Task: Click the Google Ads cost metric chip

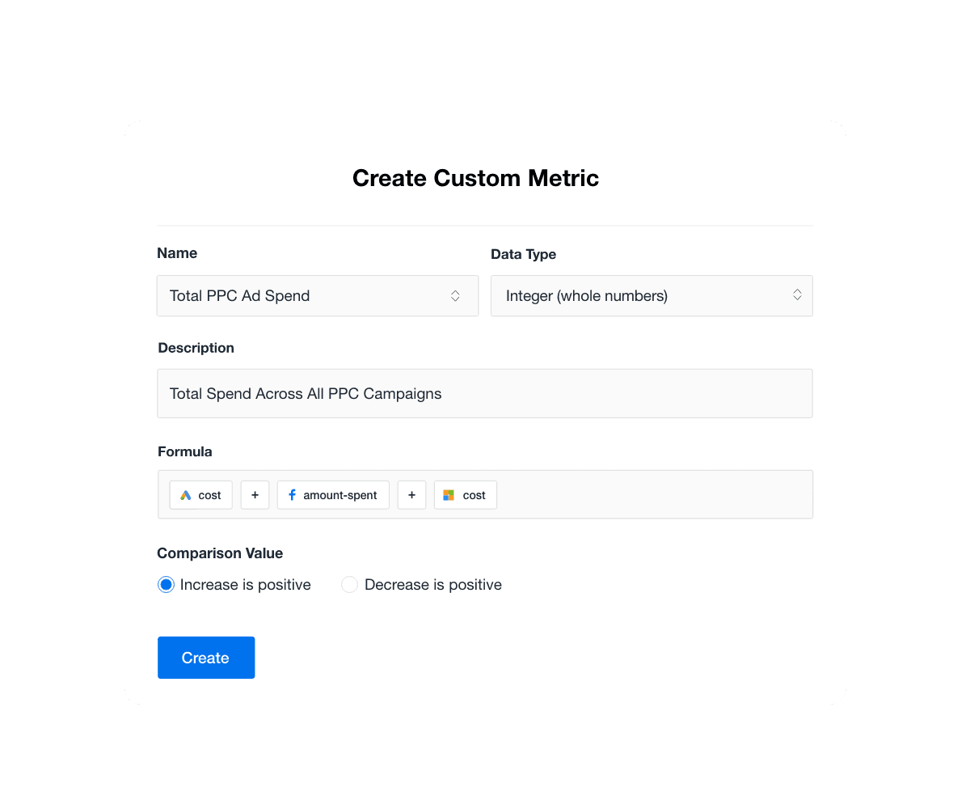Action: click(x=201, y=495)
